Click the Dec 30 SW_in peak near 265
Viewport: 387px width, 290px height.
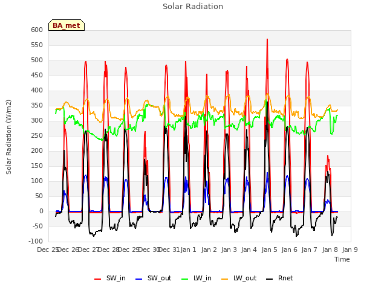[x=145, y=132]
